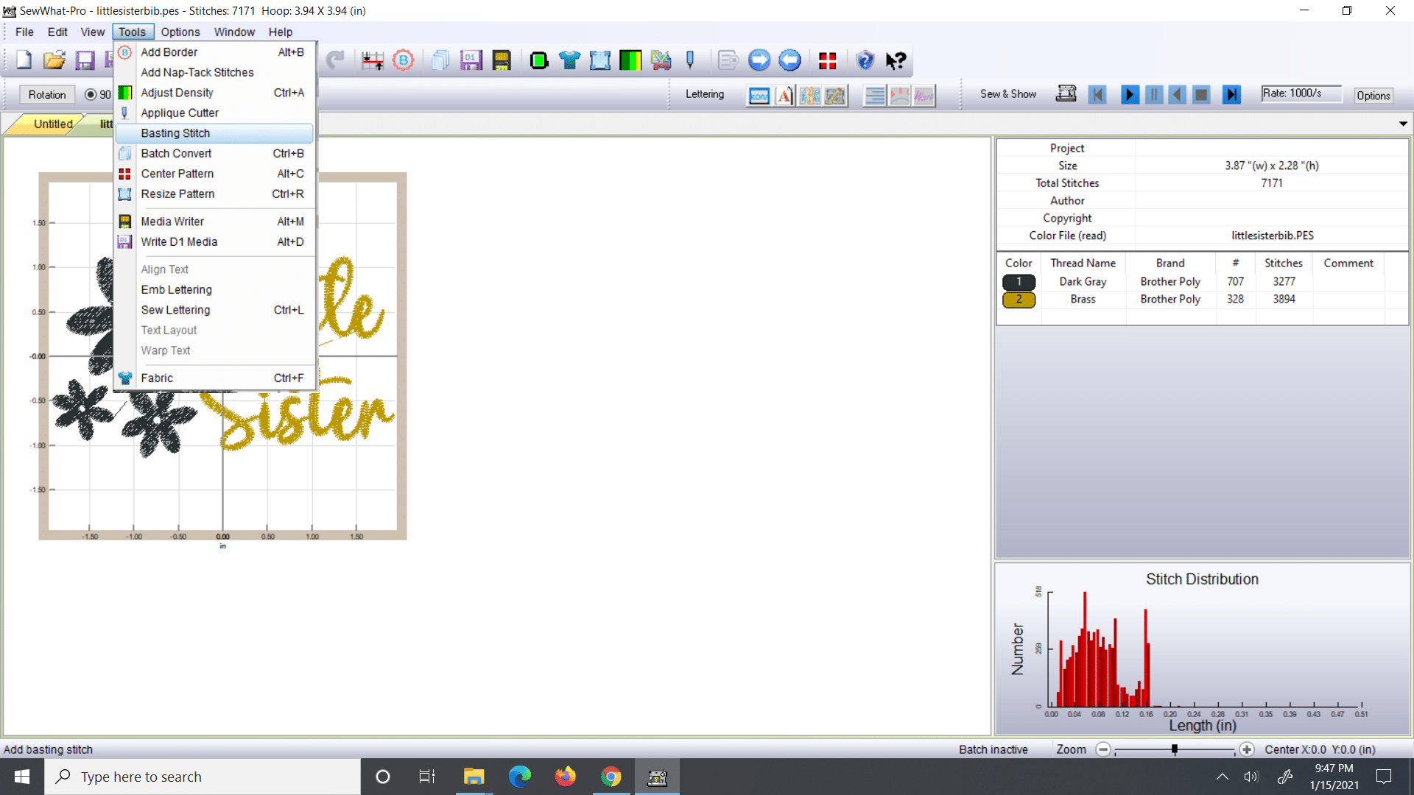Select the Fabric tool in the toolbar

click(571, 60)
